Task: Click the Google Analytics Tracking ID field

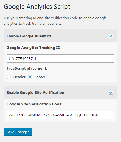Action: click(61, 58)
